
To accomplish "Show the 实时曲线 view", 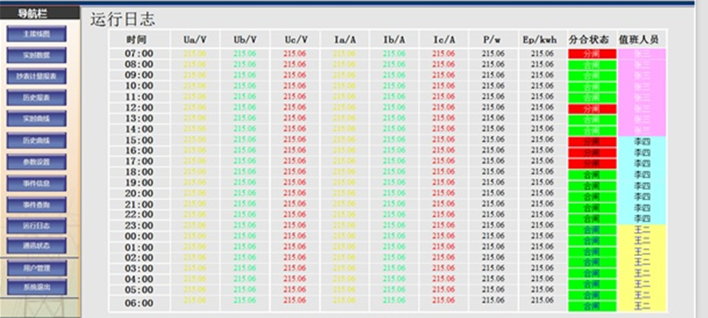I will 36,119.
